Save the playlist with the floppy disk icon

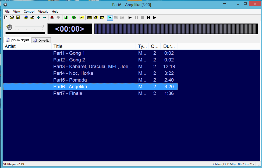pos(18,18)
